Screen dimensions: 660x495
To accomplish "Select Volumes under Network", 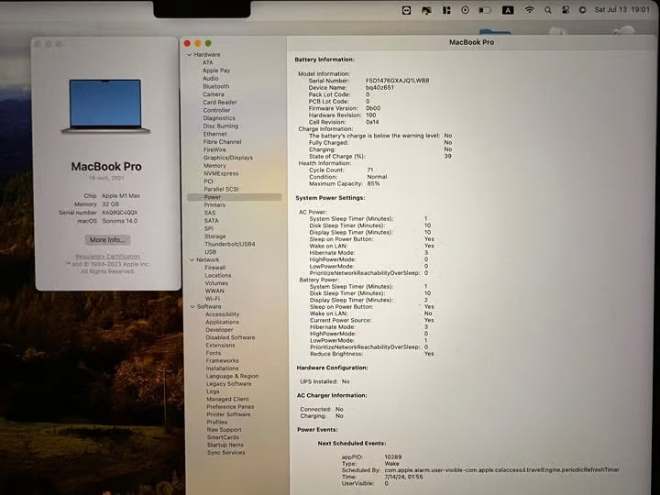I will click(x=216, y=283).
